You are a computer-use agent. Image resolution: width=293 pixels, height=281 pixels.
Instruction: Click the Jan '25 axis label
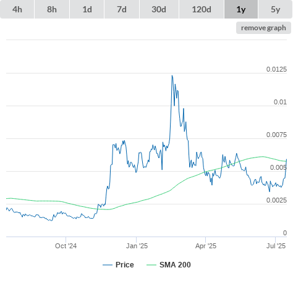pos(137,246)
